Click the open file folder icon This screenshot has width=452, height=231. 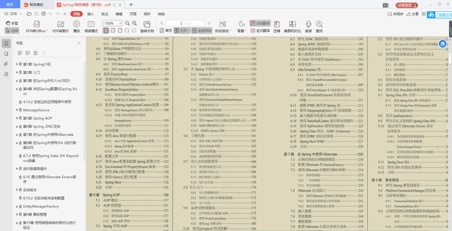coord(29,14)
